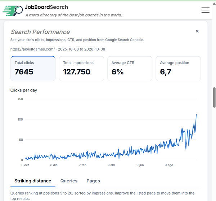Click the "Search Performance" heading
The height and width of the screenshot is (201, 216).
click(40, 32)
